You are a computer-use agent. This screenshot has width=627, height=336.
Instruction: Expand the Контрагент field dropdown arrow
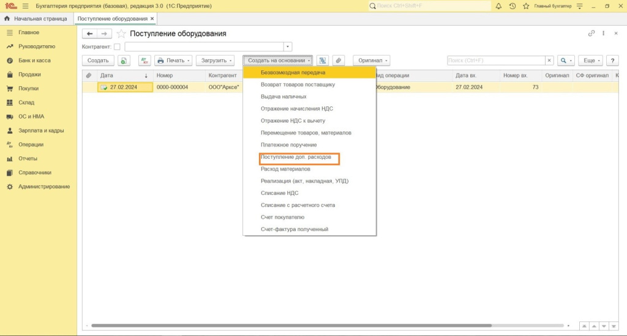[x=288, y=47]
